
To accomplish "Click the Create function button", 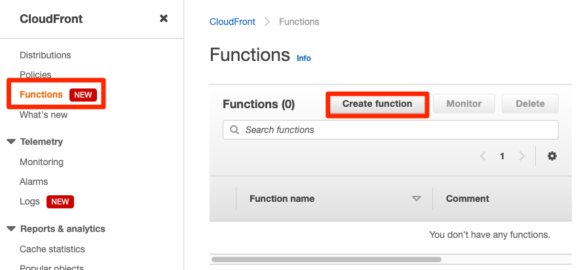I will click(x=377, y=104).
